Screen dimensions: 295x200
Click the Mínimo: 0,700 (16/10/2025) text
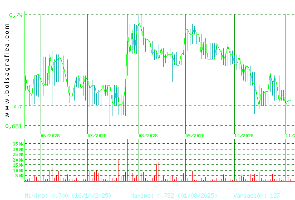pos(68,196)
